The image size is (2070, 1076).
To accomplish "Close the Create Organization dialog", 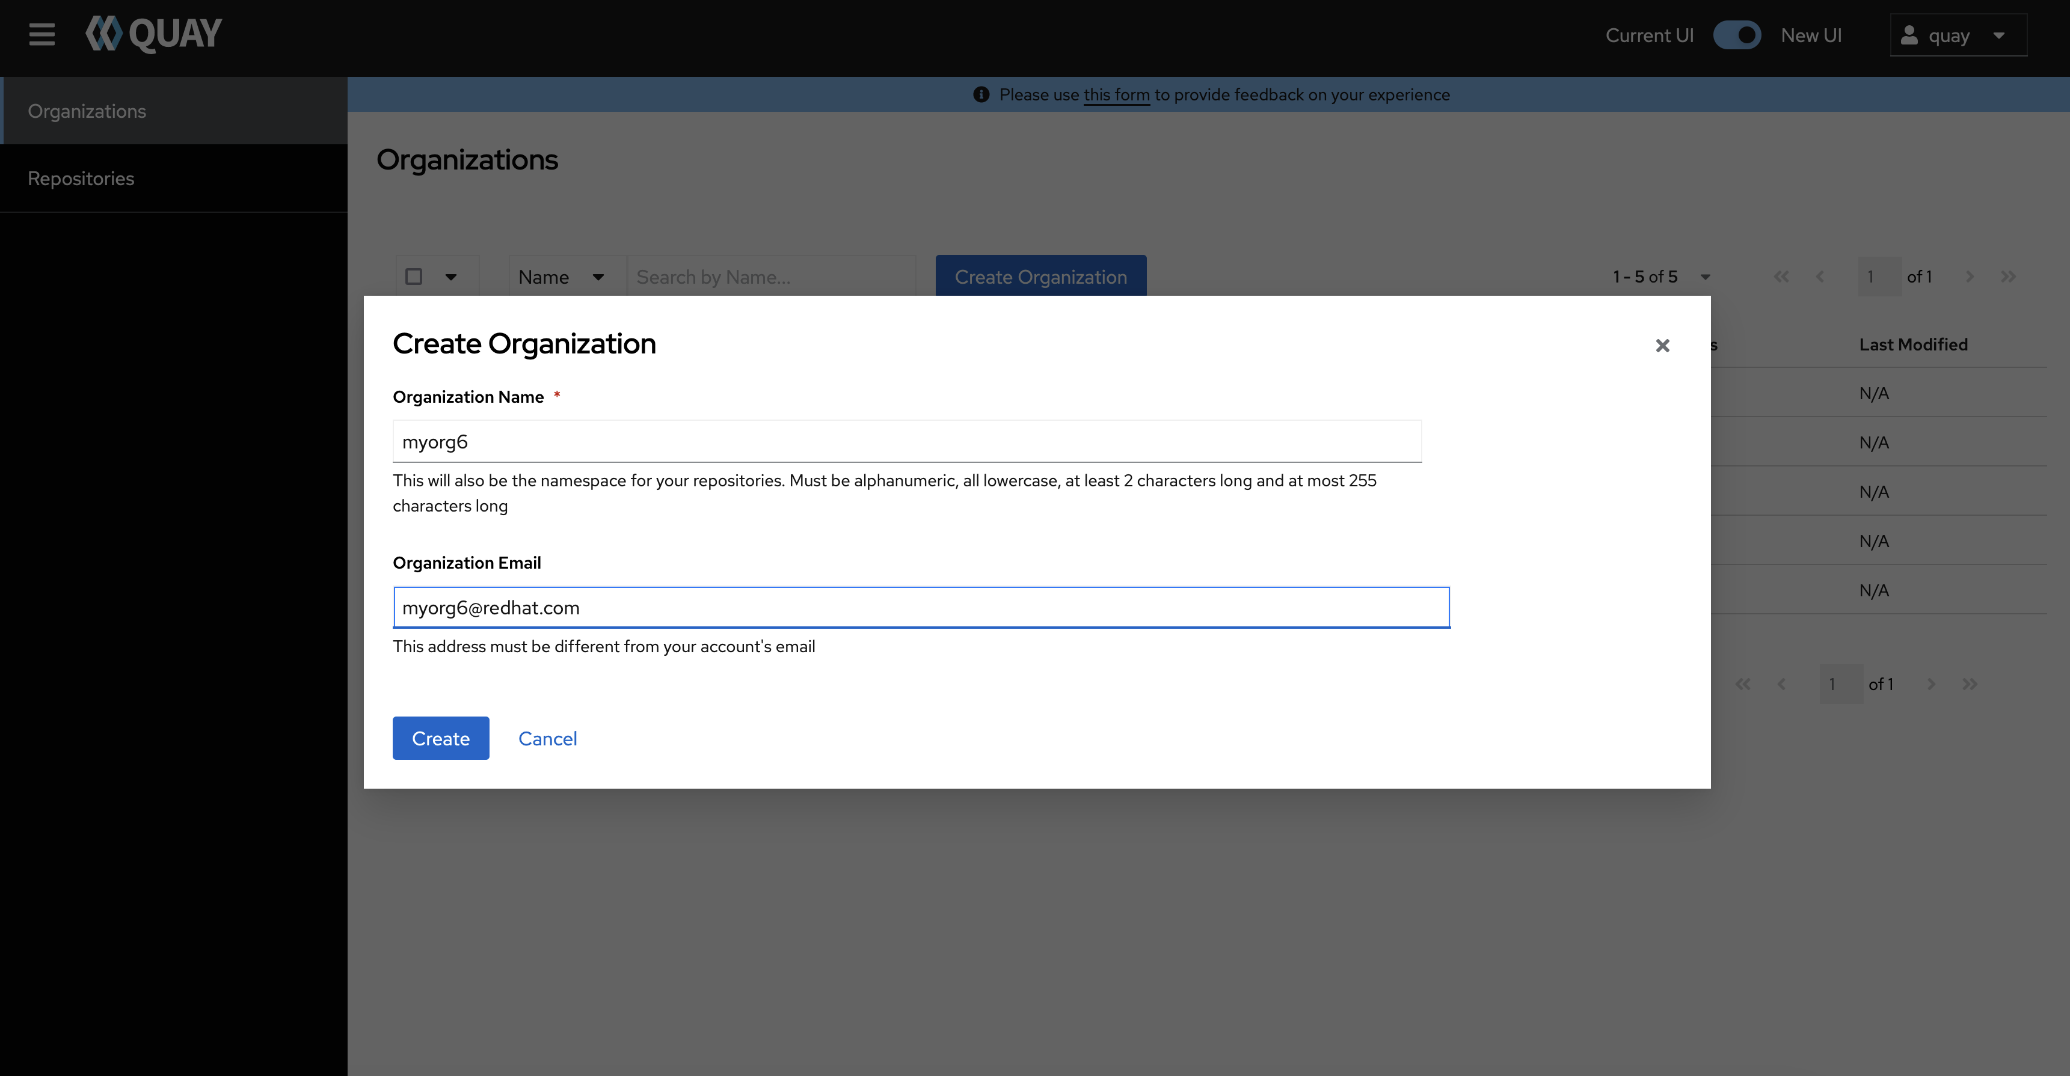I will [x=1662, y=345].
